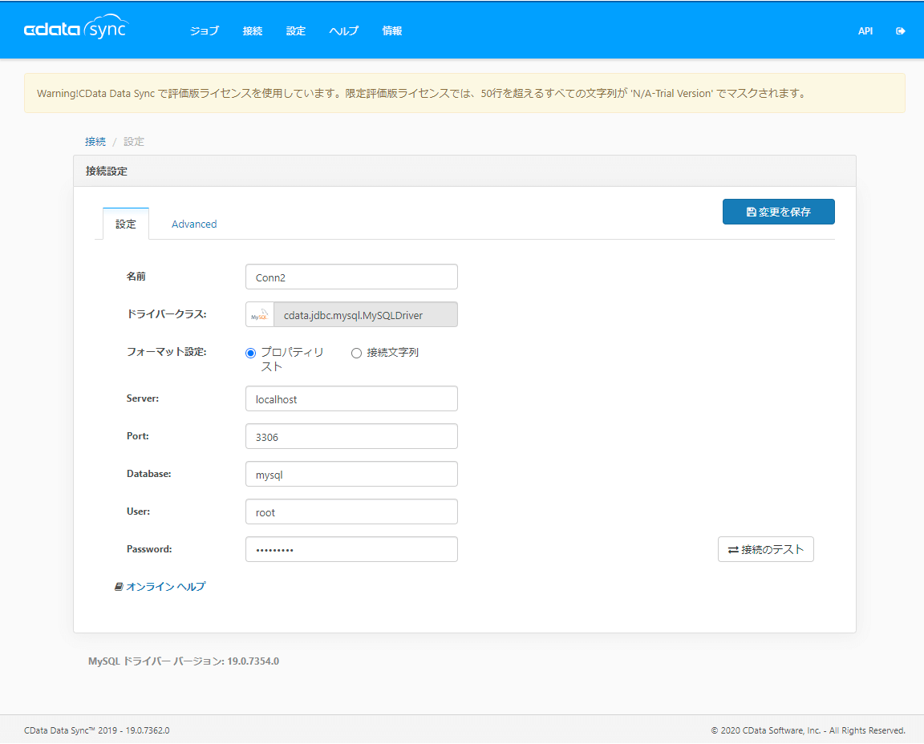
Task: Click the CData Sync logo
Action: point(76,30)
